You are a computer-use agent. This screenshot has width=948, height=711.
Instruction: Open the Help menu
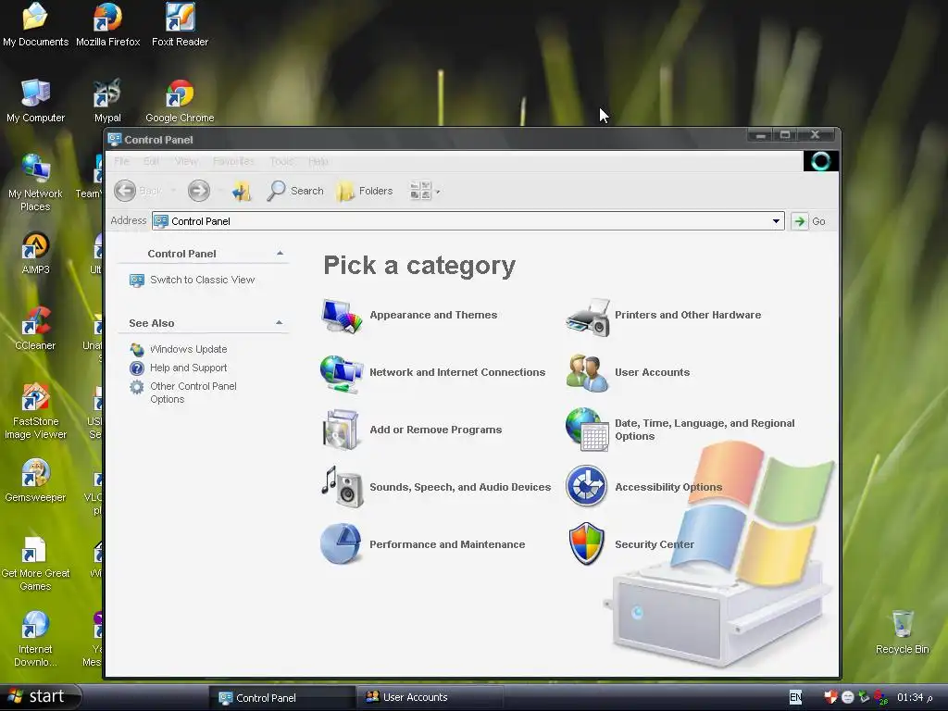318,161
